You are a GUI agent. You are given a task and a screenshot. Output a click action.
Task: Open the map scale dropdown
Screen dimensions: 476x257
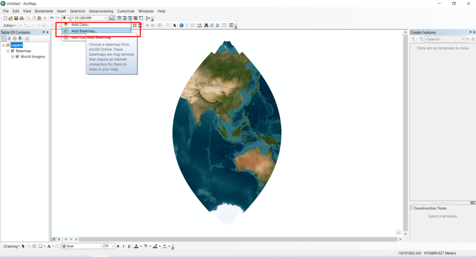pyautogui.click(x=105, y=18)
